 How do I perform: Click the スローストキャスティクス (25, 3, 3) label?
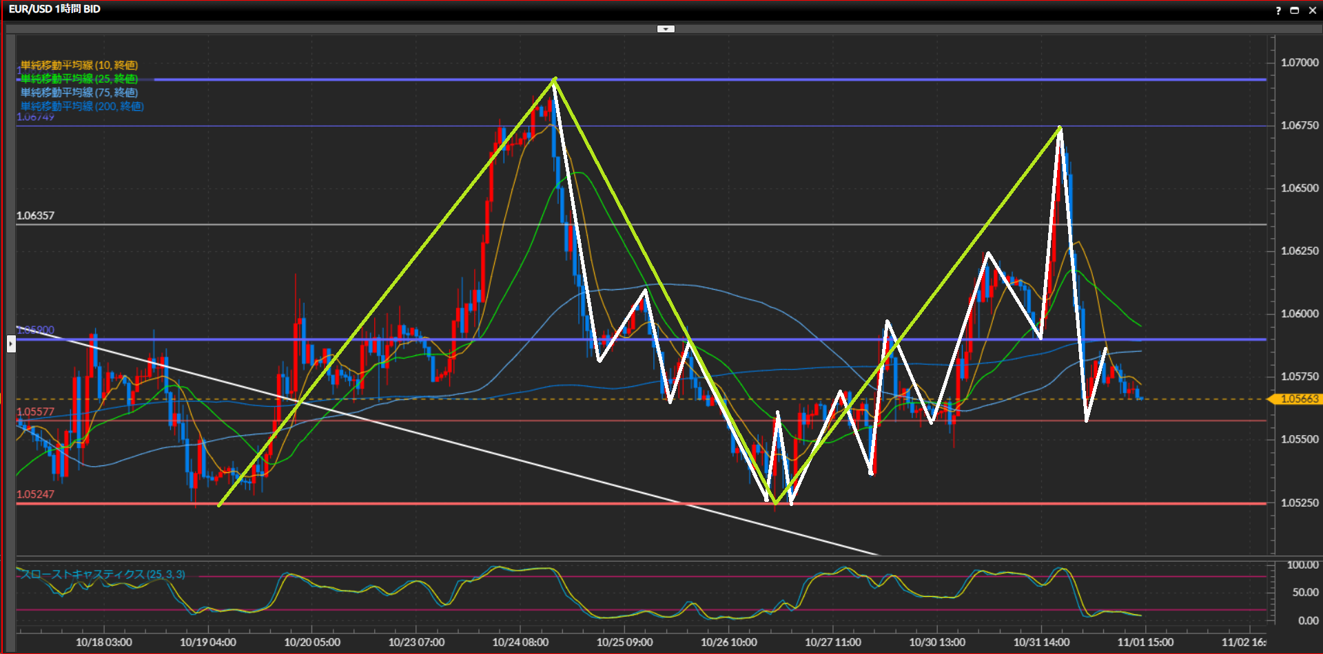(x=103, y=574)
